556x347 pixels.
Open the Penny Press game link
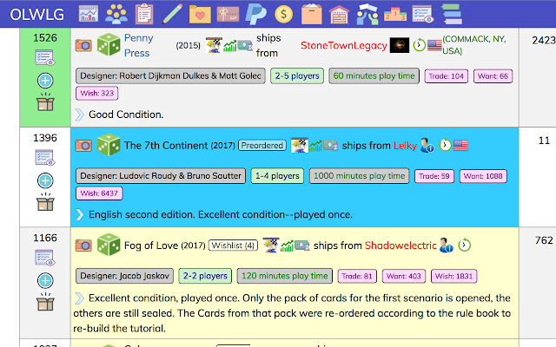tap(139, 45)
